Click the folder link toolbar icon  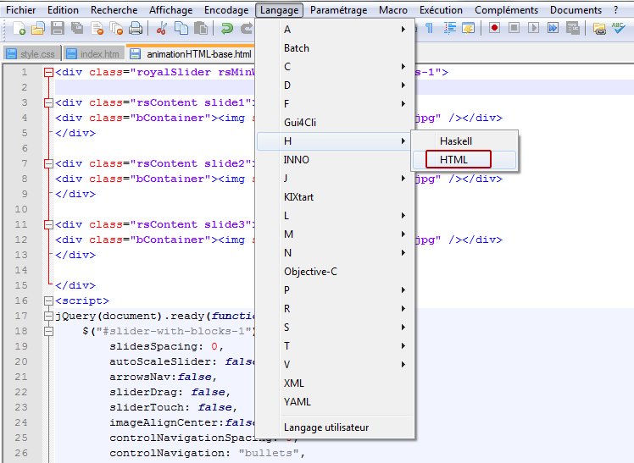click(x=599, y=28)
